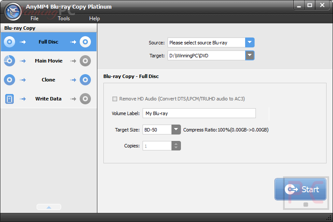Click the Volume Label text field
This screenshot has height=222, width=333.
[x=199, y=113]
